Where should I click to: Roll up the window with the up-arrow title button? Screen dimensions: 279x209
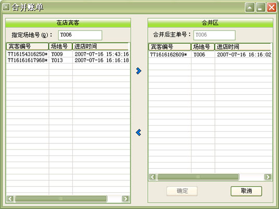pyautogui.click(x=250, y=7)
